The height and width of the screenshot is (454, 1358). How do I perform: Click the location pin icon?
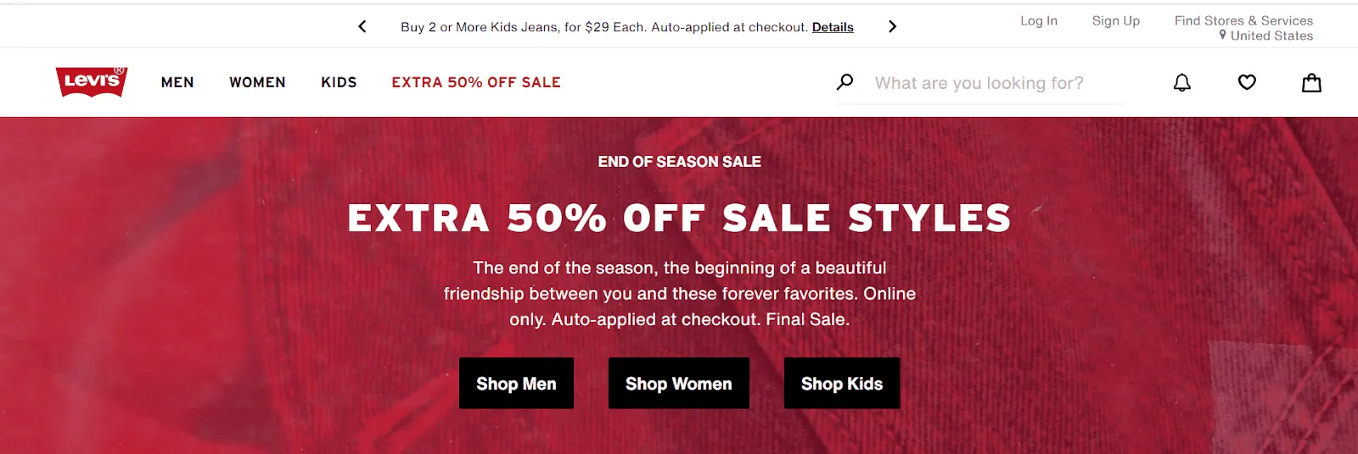click(1222, 35)
